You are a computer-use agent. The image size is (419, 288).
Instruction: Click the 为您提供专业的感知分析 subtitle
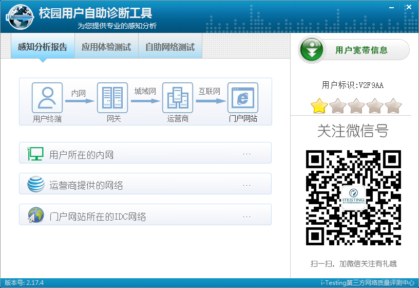tap(117, 26)
